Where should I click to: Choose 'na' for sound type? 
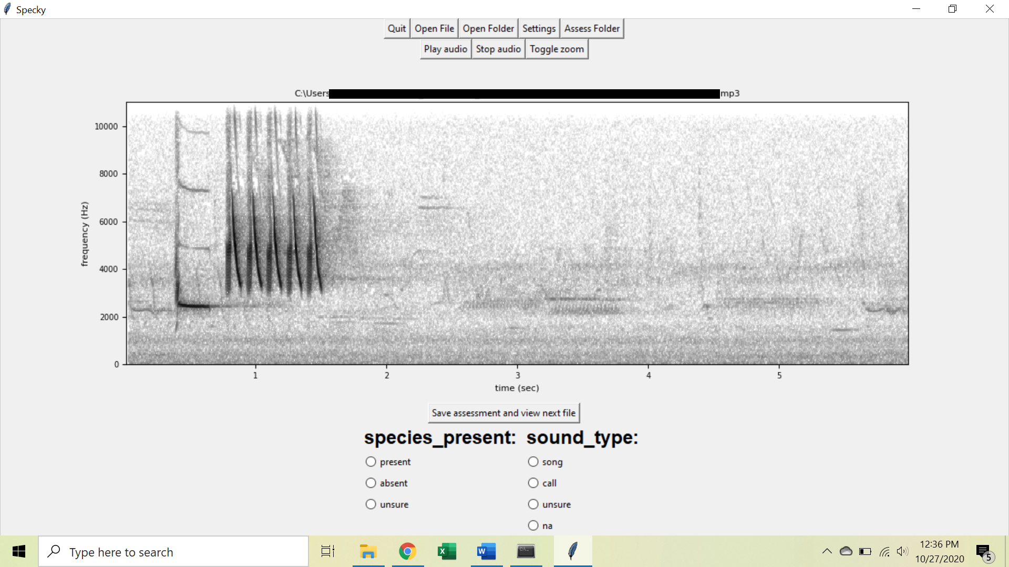pyautogui.click(x=533, y=526)
